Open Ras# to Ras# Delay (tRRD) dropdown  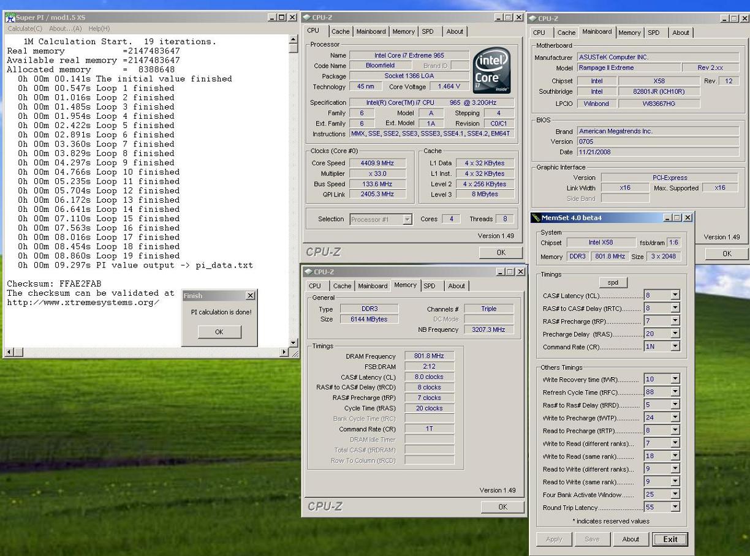[x=675, y=405]
